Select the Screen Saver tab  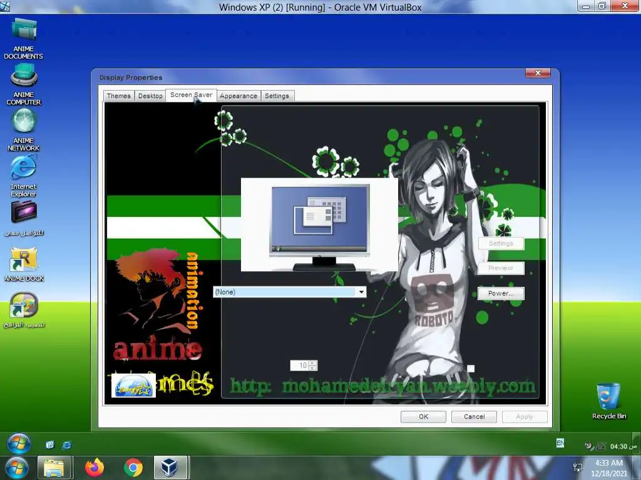[x=191, y=95]
